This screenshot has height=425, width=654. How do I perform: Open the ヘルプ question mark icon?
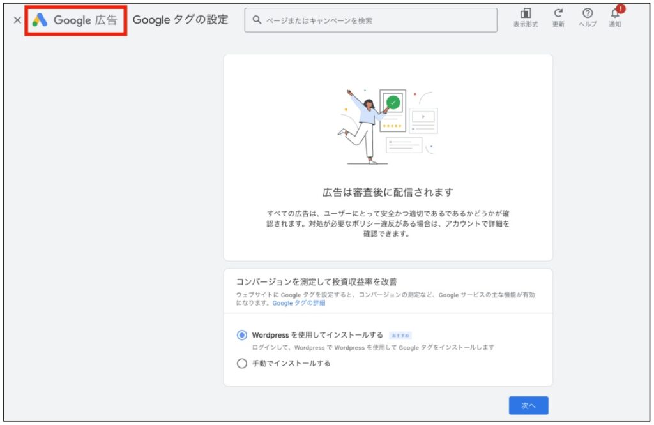point(587,14)
